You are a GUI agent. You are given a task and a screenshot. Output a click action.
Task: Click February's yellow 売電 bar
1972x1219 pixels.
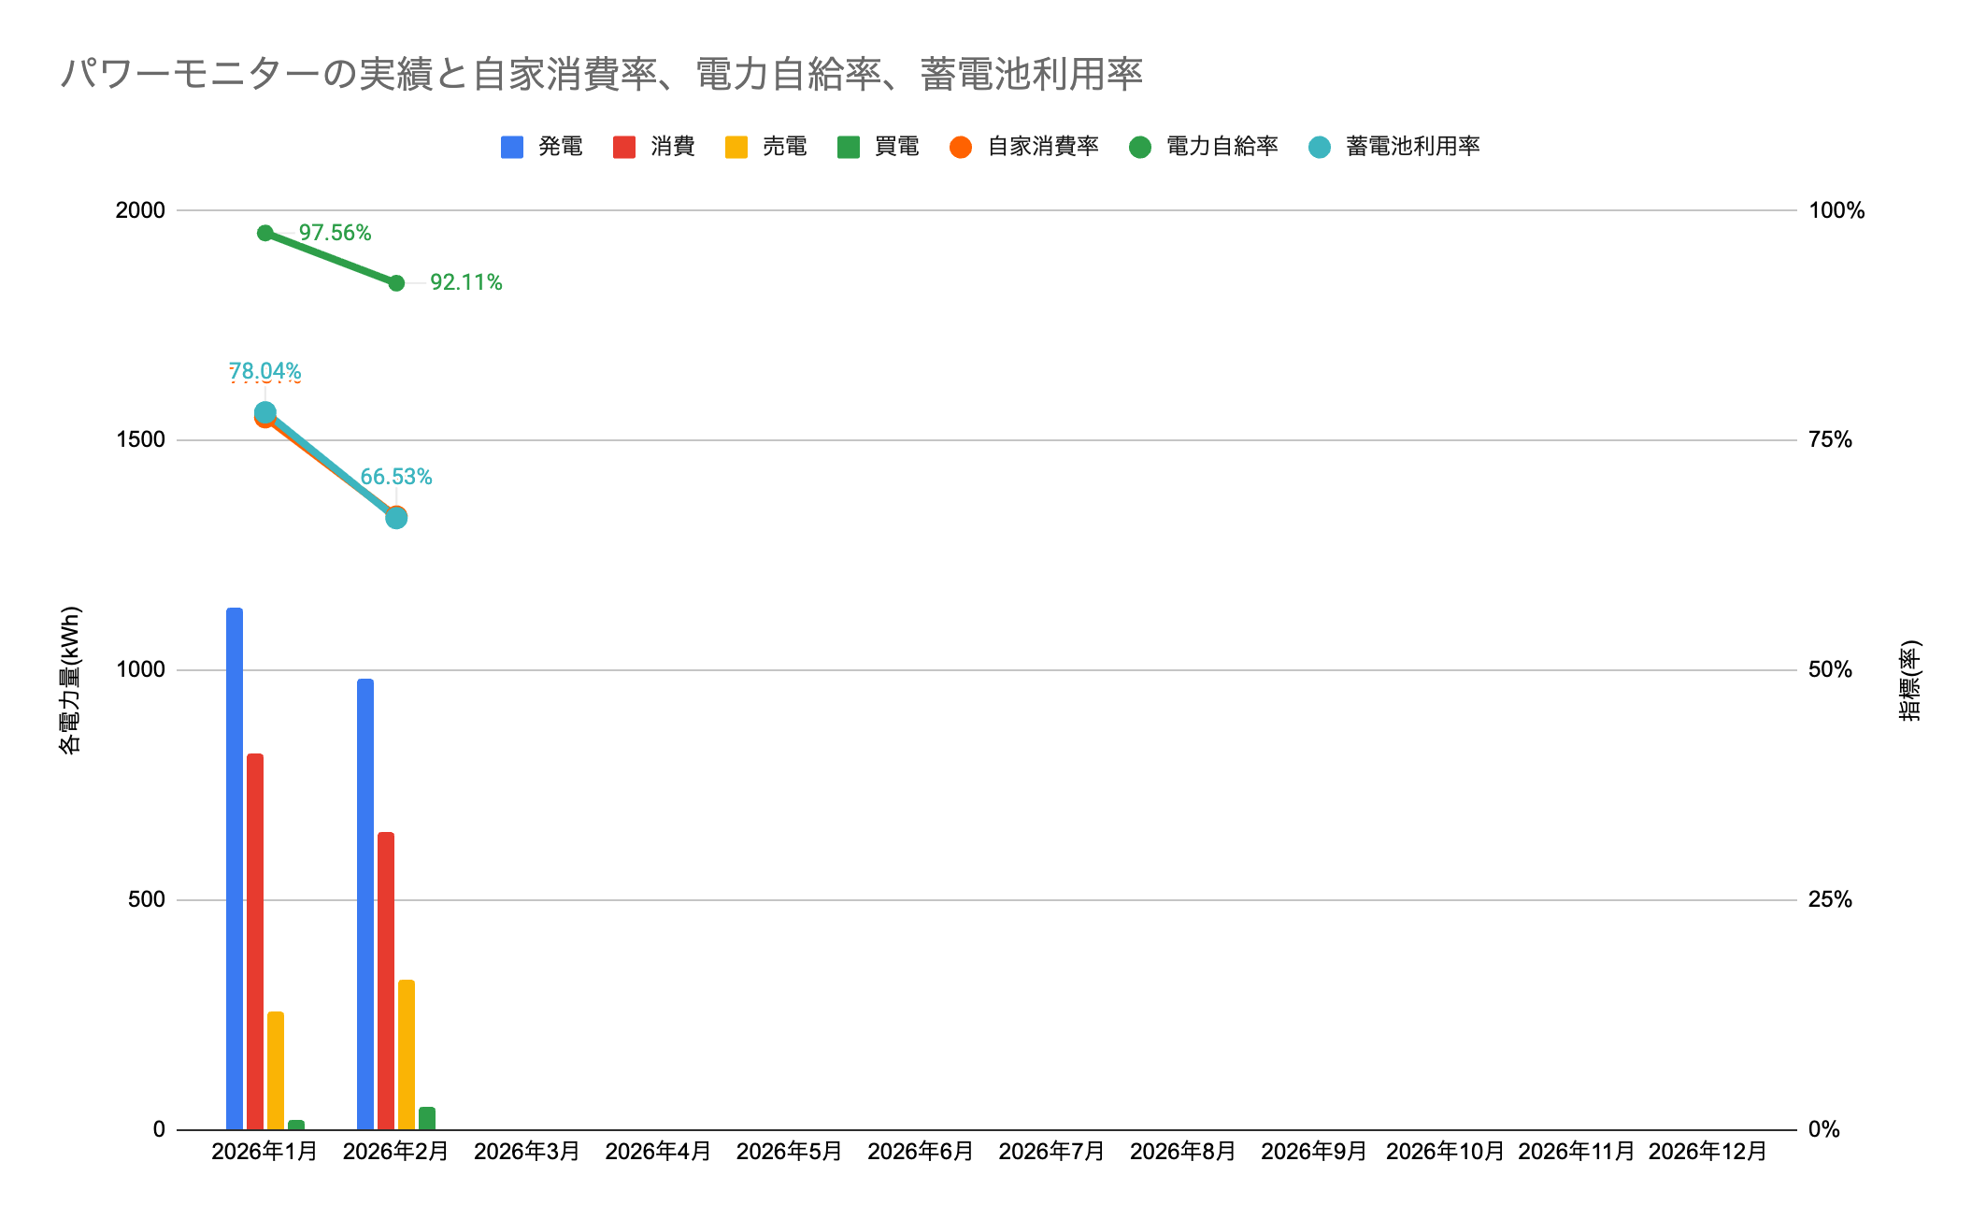tap(407, 1054)
